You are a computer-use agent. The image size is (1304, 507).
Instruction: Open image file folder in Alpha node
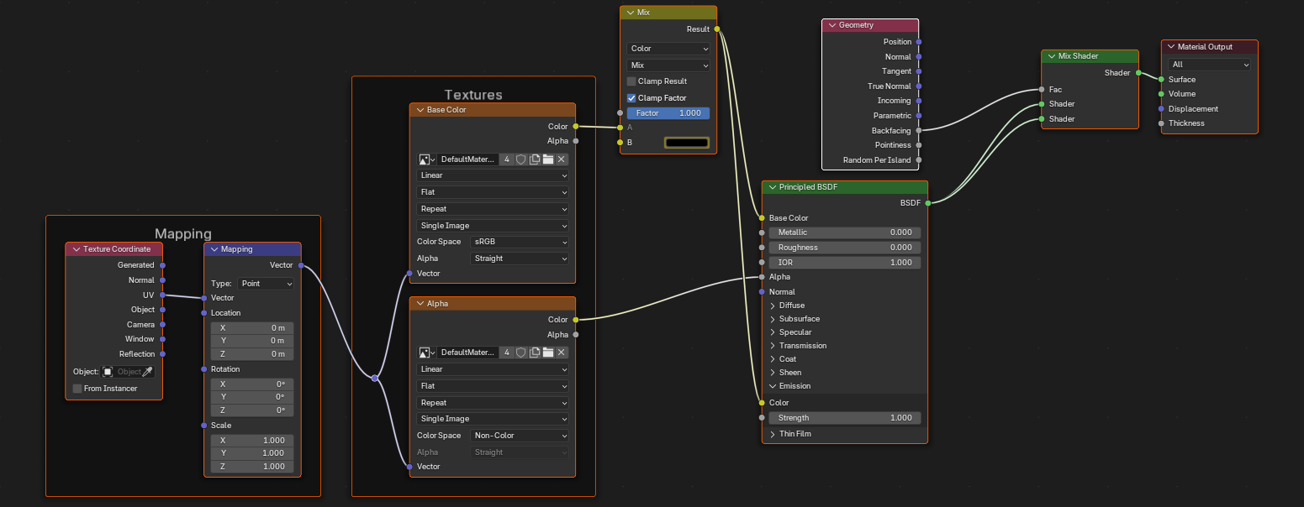547,353
